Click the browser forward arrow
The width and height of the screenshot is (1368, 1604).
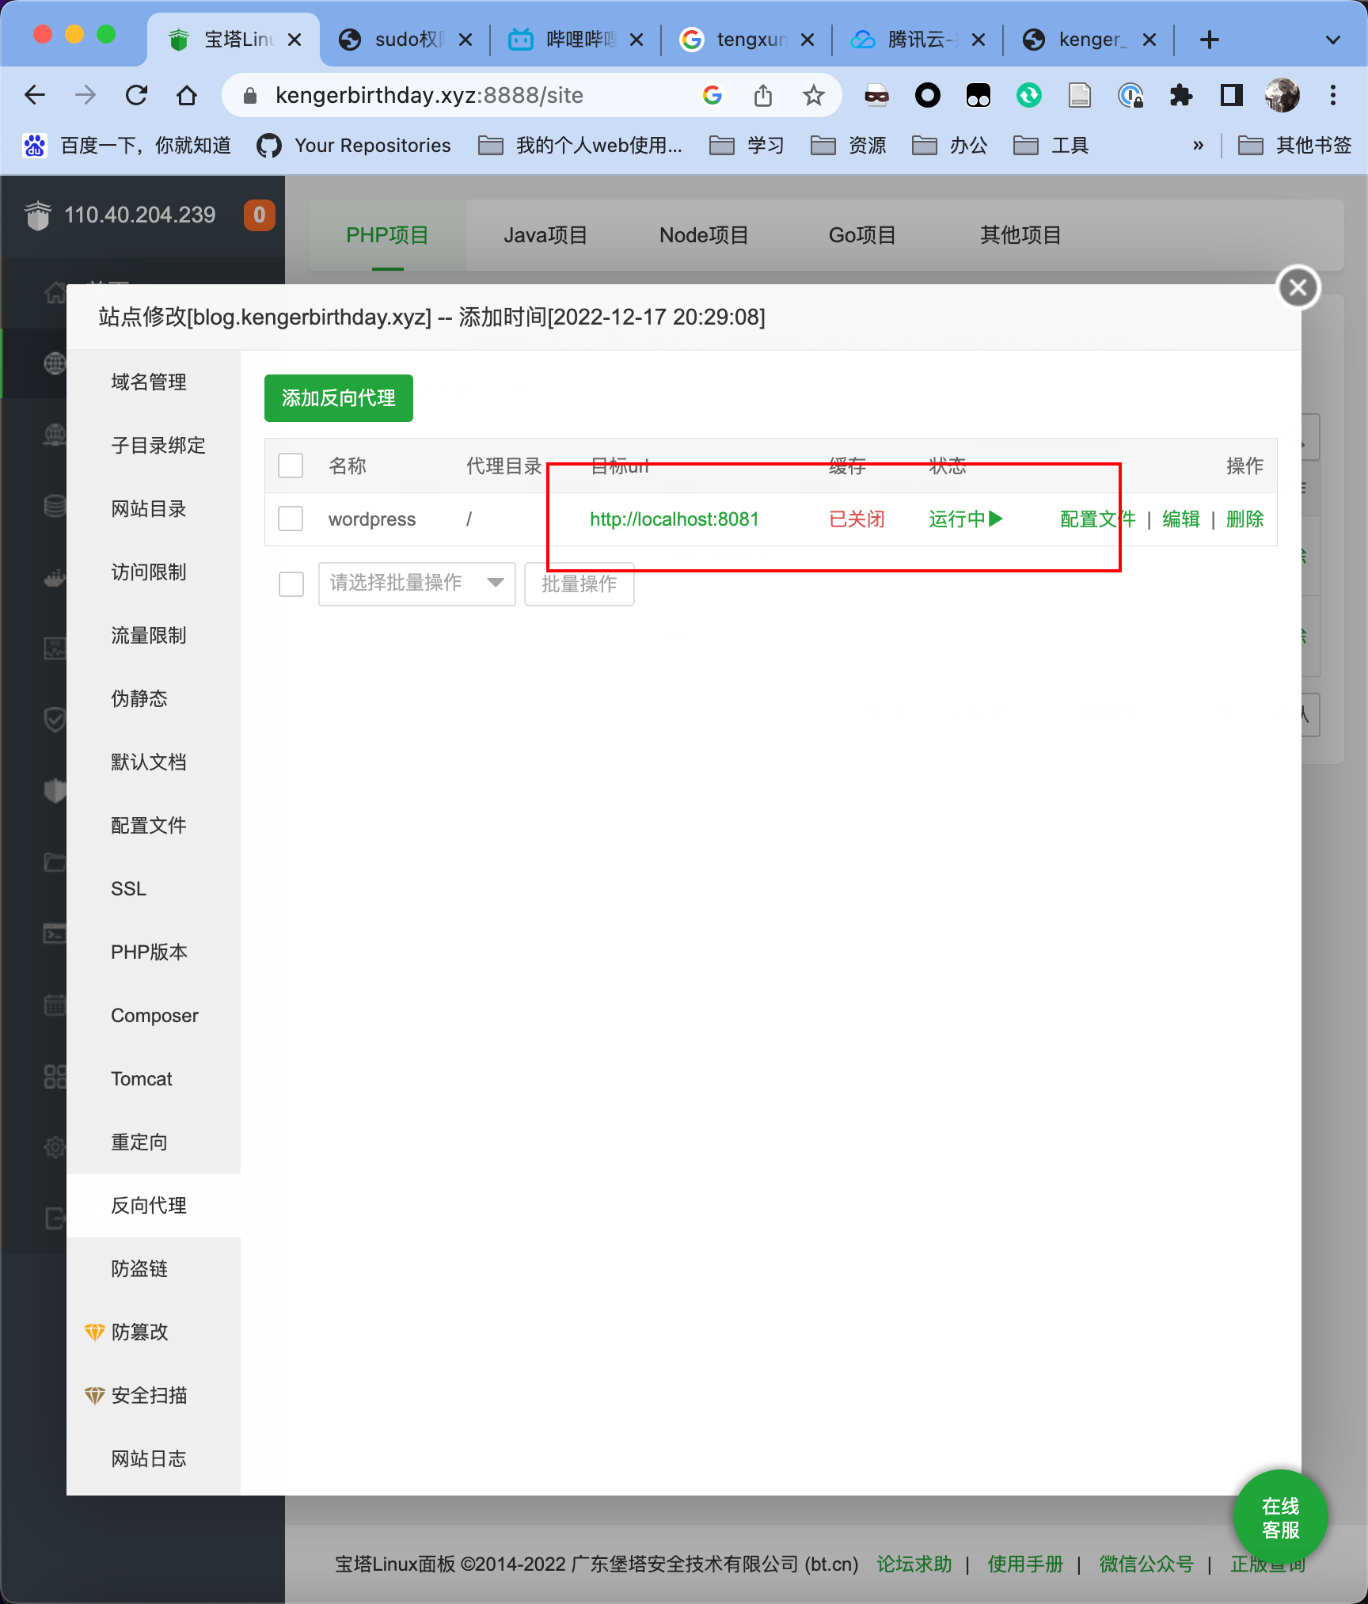pos(85,96)
